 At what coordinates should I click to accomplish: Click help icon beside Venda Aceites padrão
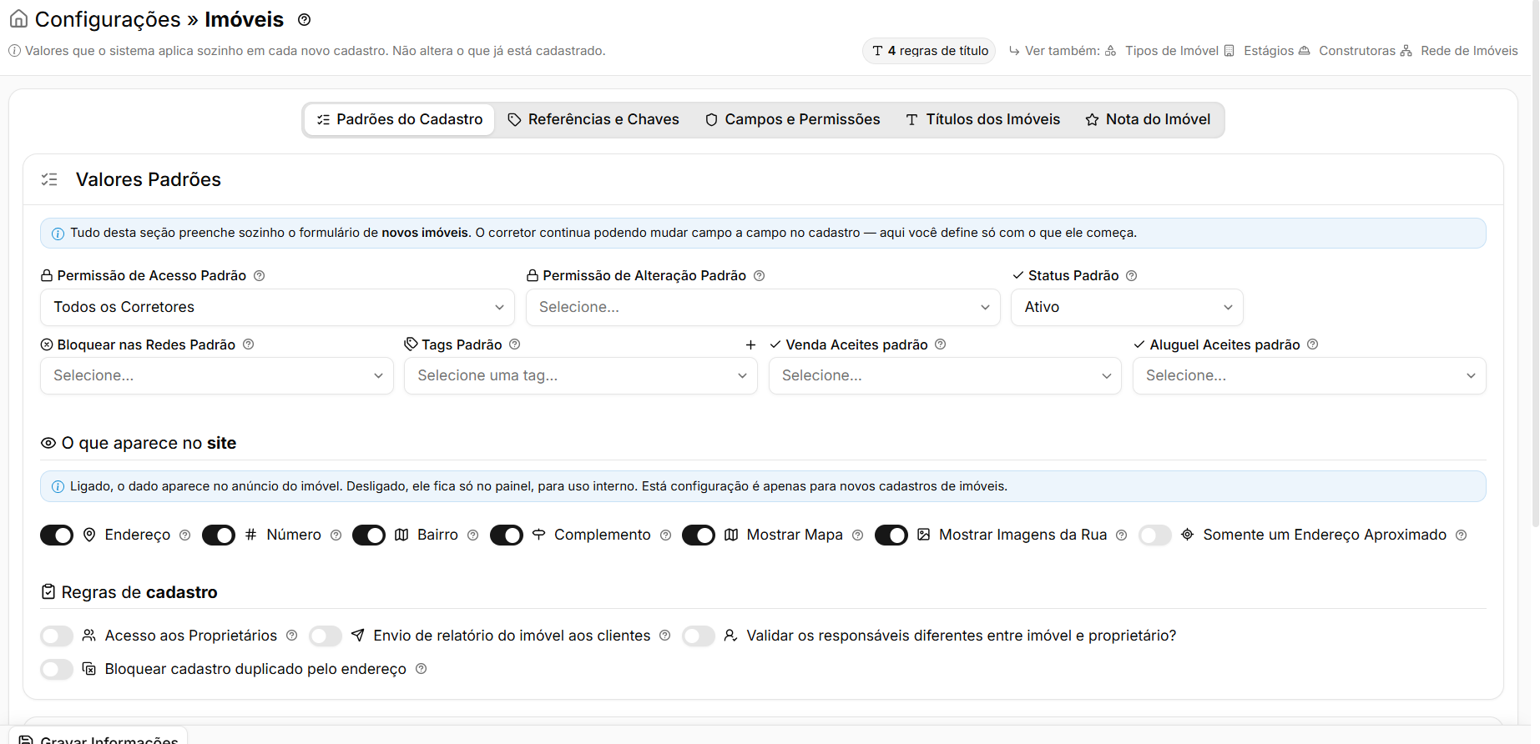941,344
